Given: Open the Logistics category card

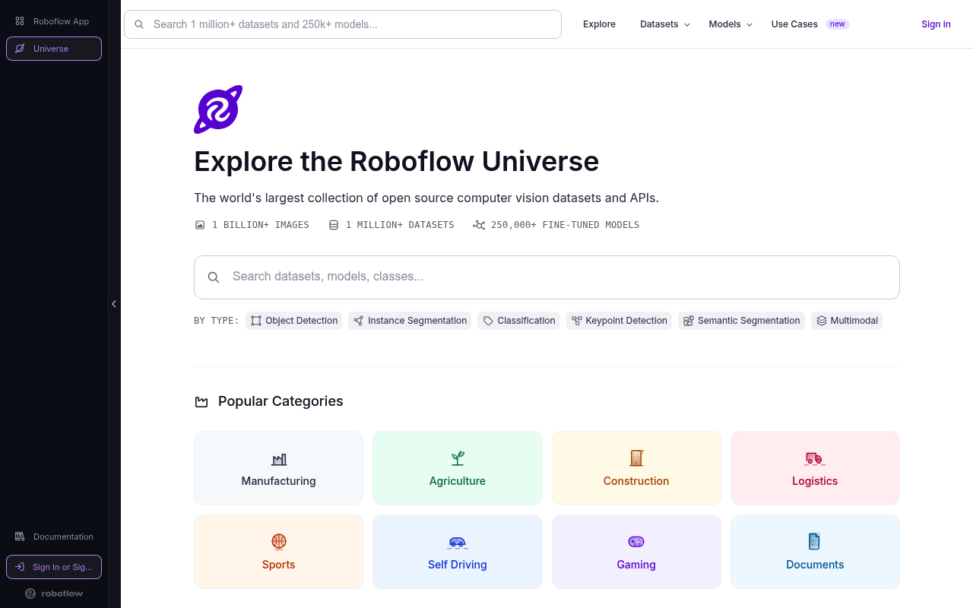Looking at the screenshot, I should click(815, 468).
